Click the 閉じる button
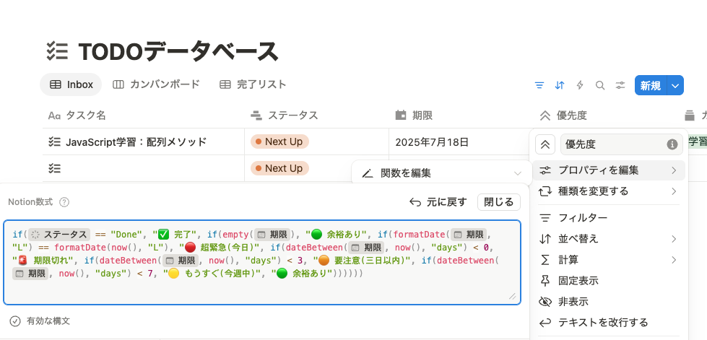Screen dimensions: 707x340 point(499,202)
